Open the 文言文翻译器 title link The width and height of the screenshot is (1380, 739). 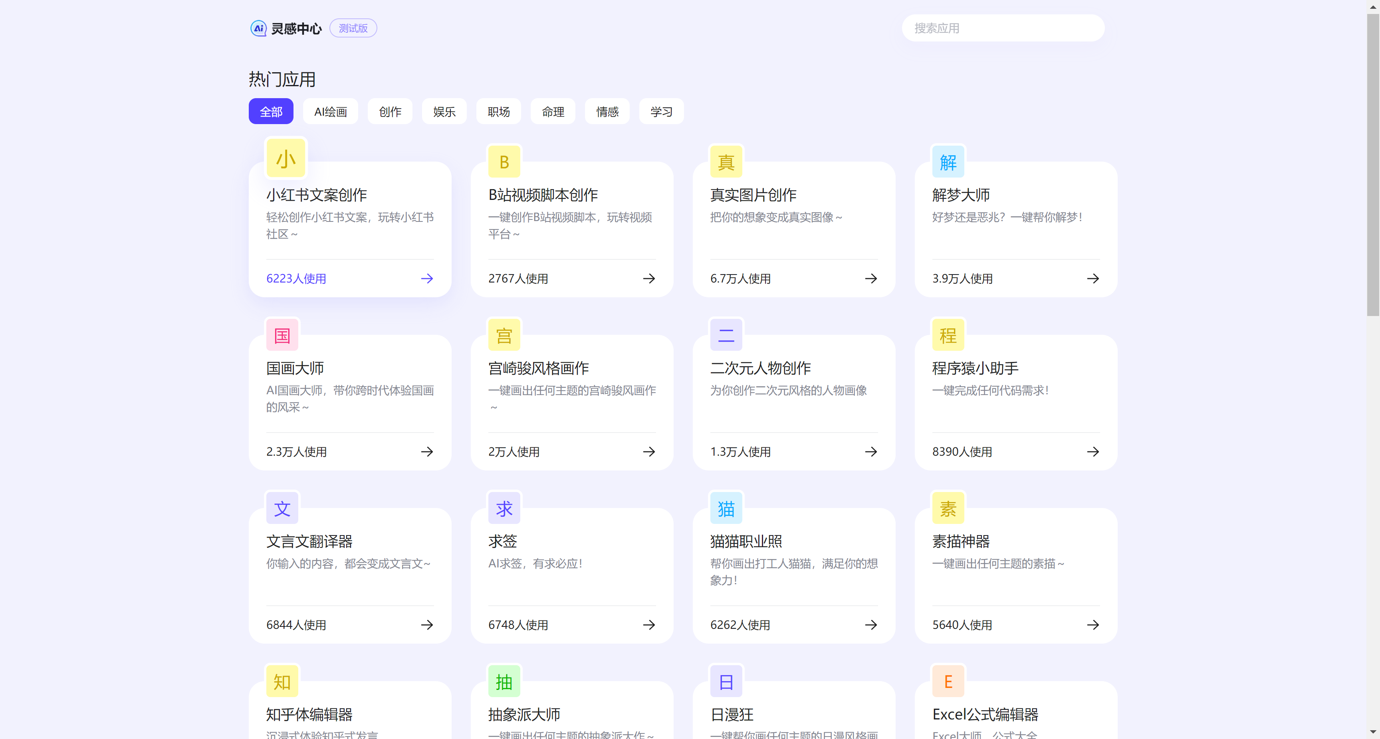(x=309, y=541)
